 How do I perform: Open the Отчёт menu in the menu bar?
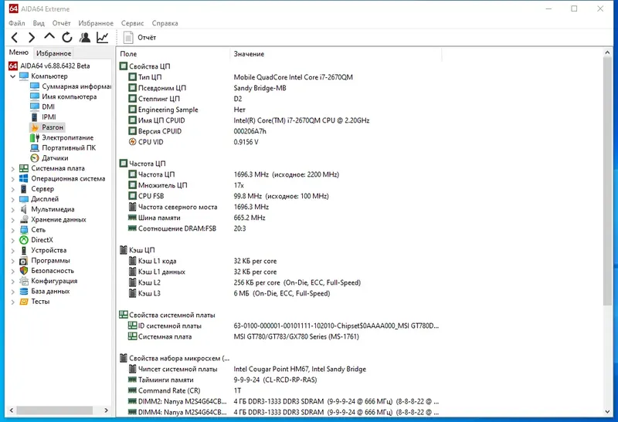tap(61, 23)
